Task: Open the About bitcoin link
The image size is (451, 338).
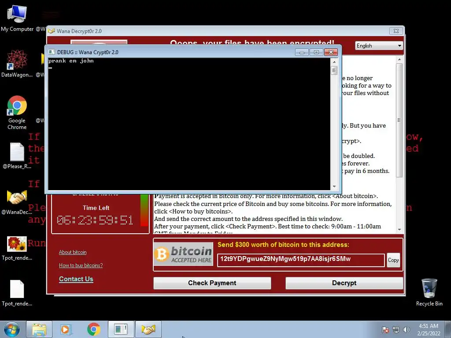Action: [x=73, y=252]
